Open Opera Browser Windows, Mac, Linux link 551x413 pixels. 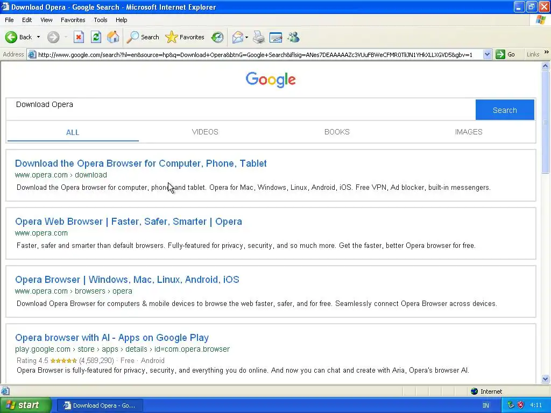click(127, 280)
